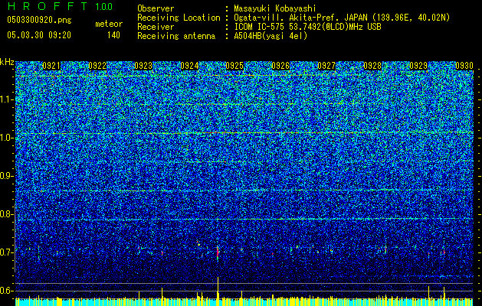Select the filename 0503300920.png

tap(39, 20)
